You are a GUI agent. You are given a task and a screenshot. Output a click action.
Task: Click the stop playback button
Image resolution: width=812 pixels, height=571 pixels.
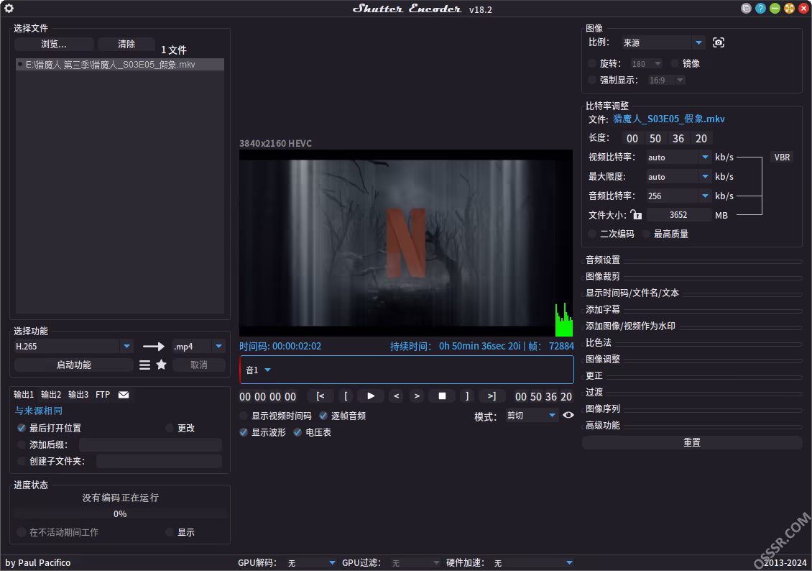[x=442, y=396]
